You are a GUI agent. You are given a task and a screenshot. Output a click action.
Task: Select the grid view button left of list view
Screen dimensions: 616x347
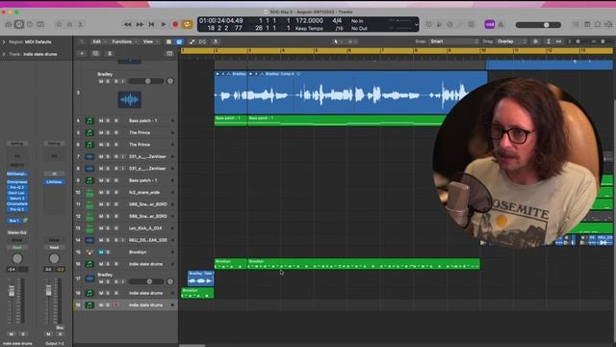click(x=169, y=41)
